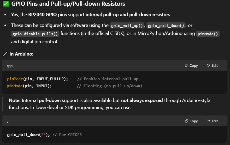This screenshot has height=145, width=230.
Task: Click the INPUT_PULLUP code line
Action: (x=73, y=79)
